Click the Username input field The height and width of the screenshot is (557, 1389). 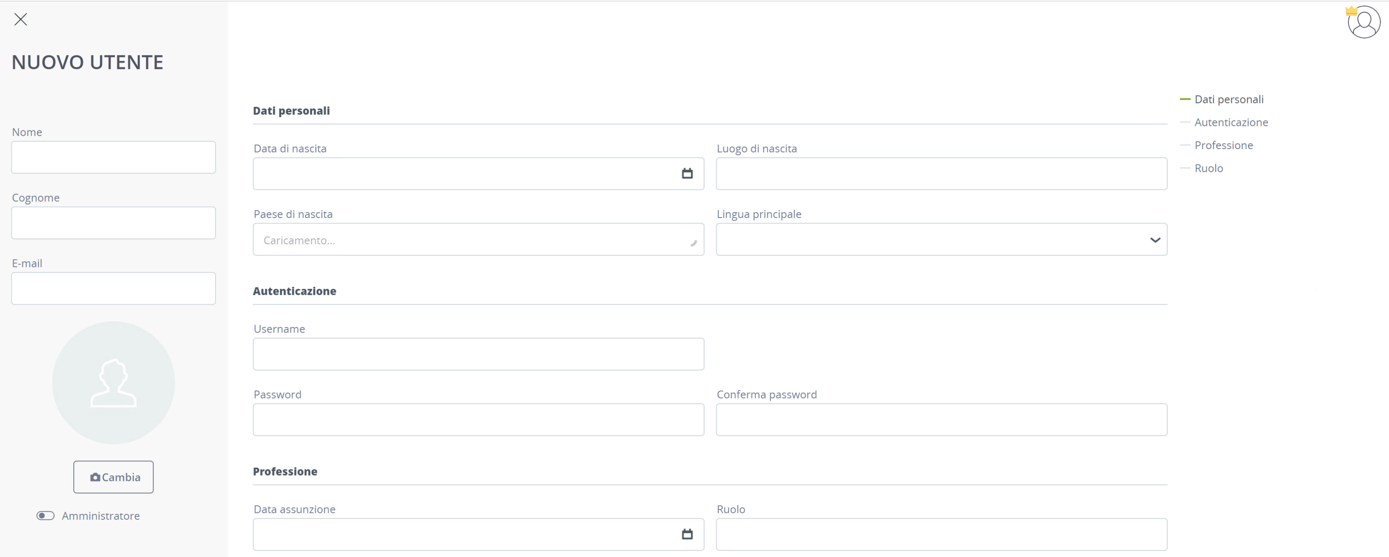coord(478,354)
